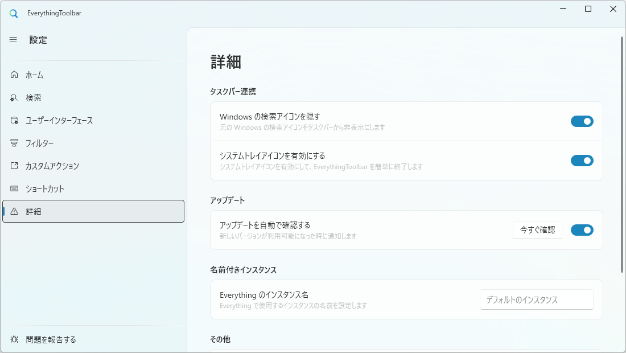The width and height of the screenshot is (626, 353).
Task: Click the アップデート section label
Action: coord(228,200)
